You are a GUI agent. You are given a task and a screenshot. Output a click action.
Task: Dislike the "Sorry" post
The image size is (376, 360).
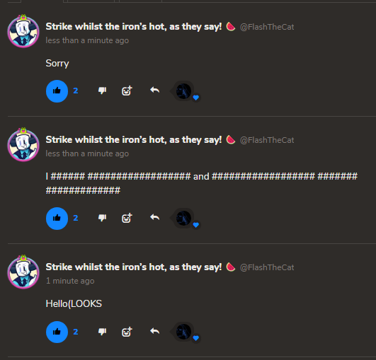103,91
